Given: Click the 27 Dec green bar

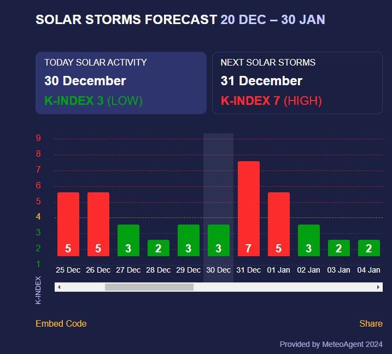Looking at the screenshot, I should tap(128, 240).
